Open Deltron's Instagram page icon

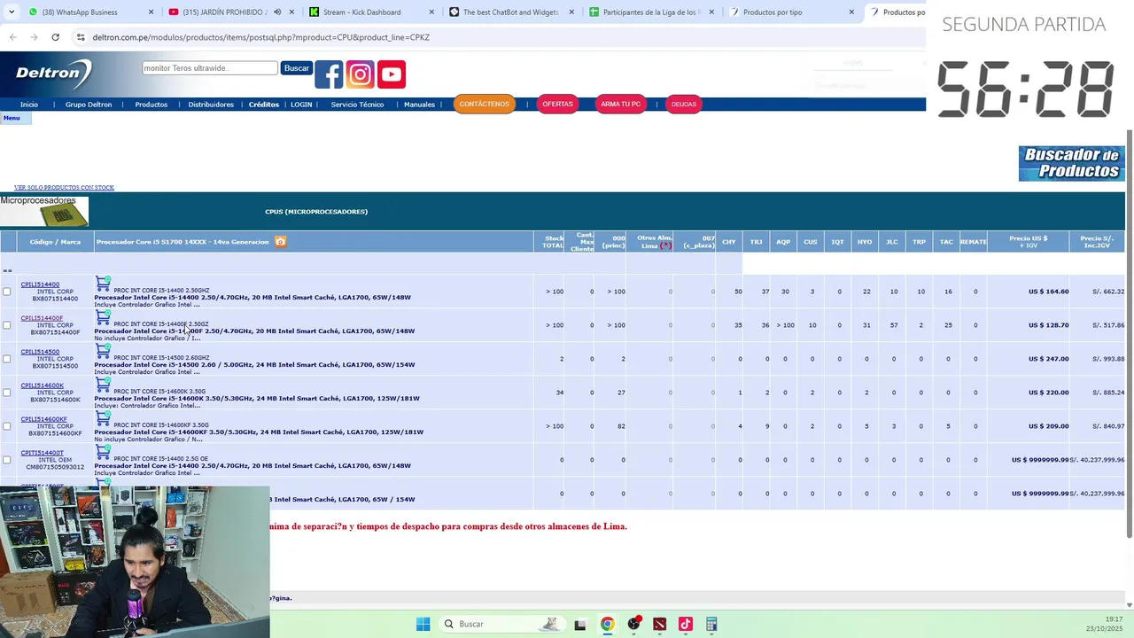tap(360, 74)
